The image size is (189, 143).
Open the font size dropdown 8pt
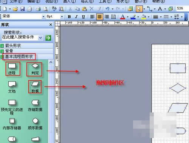pos(62,17)
